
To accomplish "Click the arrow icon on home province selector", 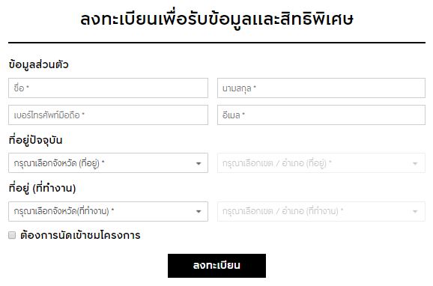I will tap(199, 163).
